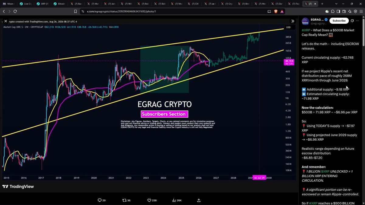Click the 02 Jul '29 date marker
Screen dimensions: 365x205
[x=259, y=178]
